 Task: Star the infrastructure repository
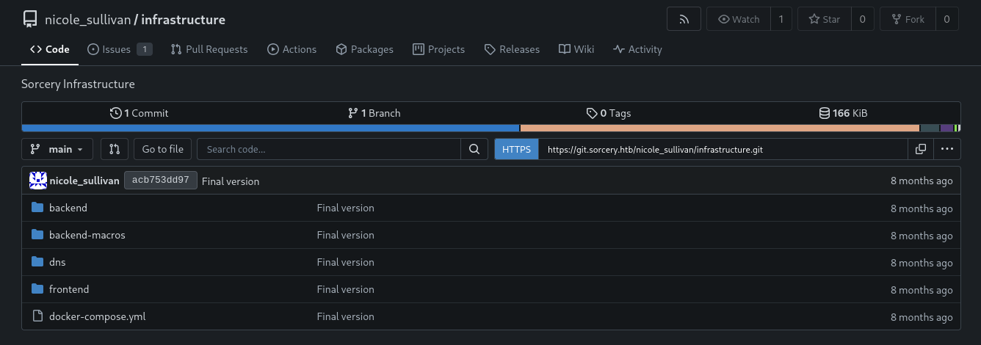click(824, 19)
